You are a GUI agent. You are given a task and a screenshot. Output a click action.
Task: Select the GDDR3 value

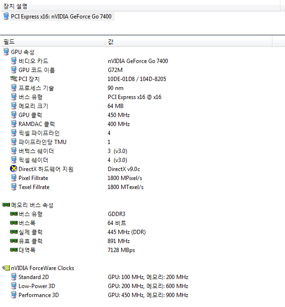click(x=116, y=214)
